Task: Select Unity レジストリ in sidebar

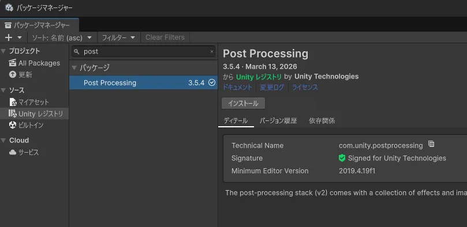Action: click(x=40, y=113)
